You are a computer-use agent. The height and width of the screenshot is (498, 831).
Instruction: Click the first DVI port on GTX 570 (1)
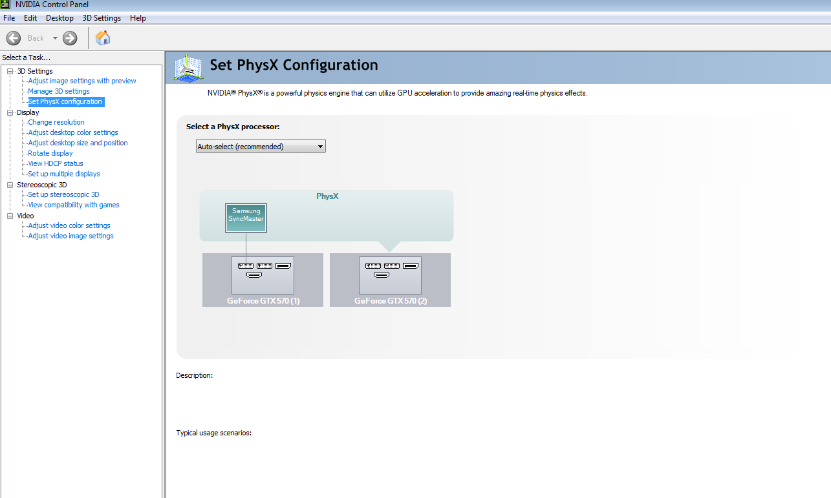(x=246, y=265)
